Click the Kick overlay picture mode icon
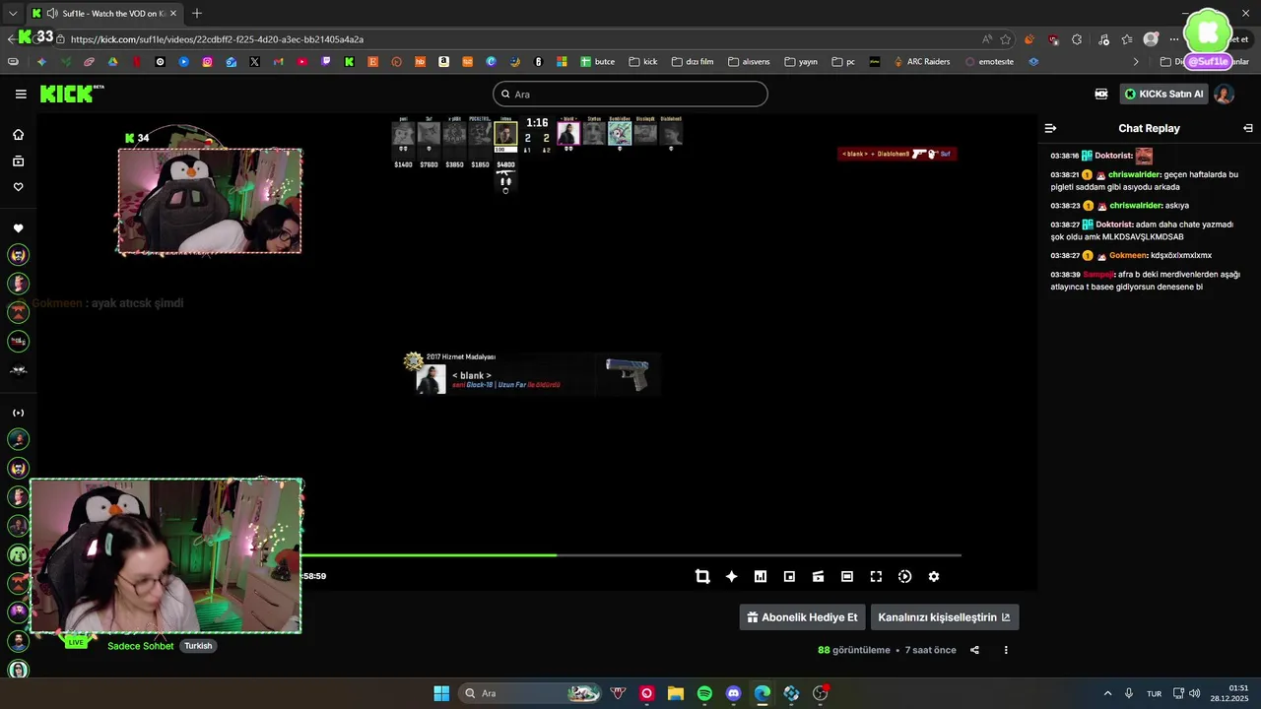Viewport: 1261px width, 709px height. point(1101,94)
